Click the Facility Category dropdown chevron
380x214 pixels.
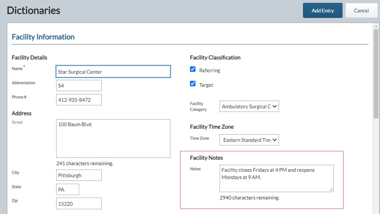(275, 106)
